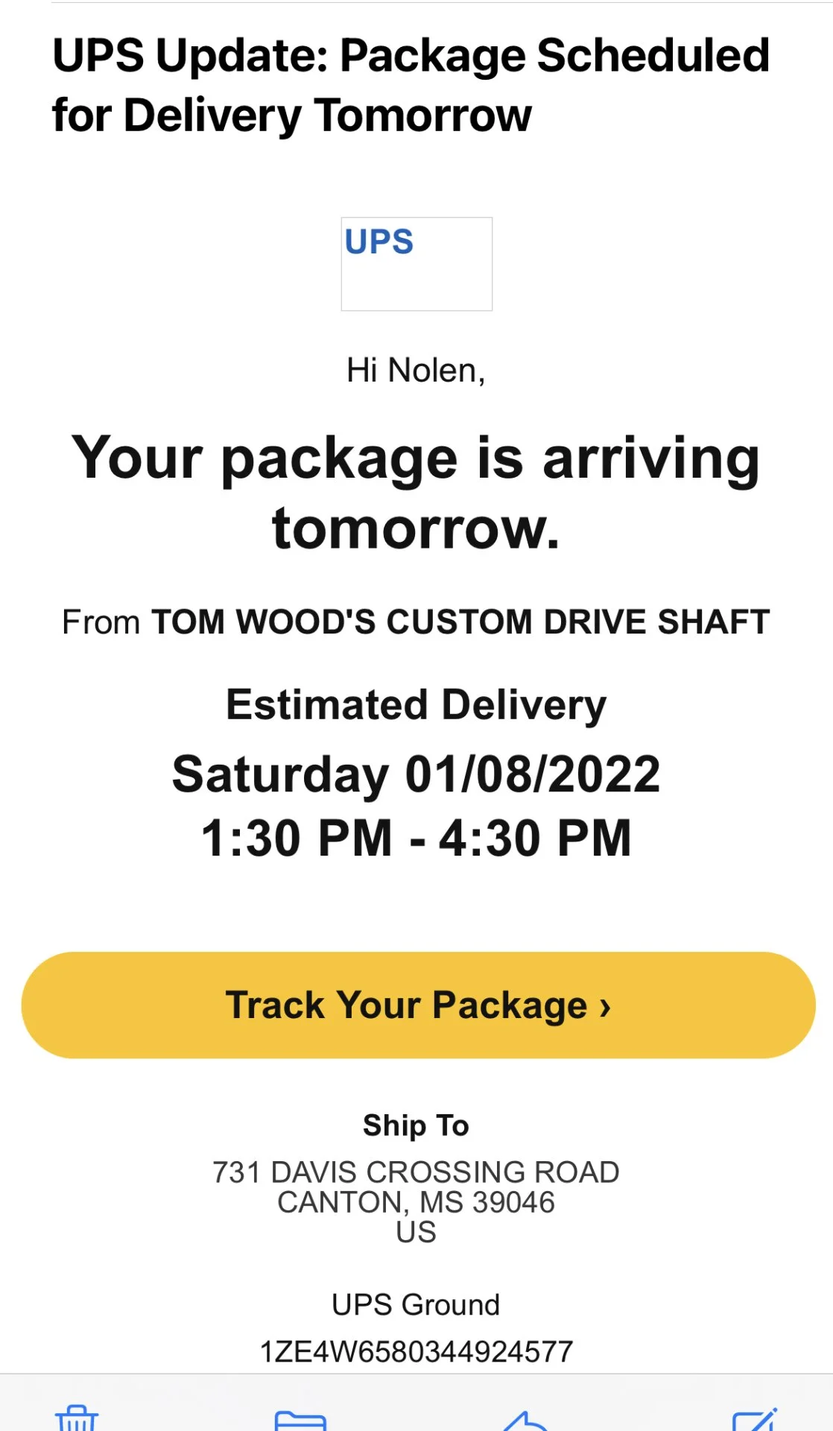Tap the 1:30 PM - 4:30 PM time window
Screen dimensions: 833x1431
click(x=416, y=838)
